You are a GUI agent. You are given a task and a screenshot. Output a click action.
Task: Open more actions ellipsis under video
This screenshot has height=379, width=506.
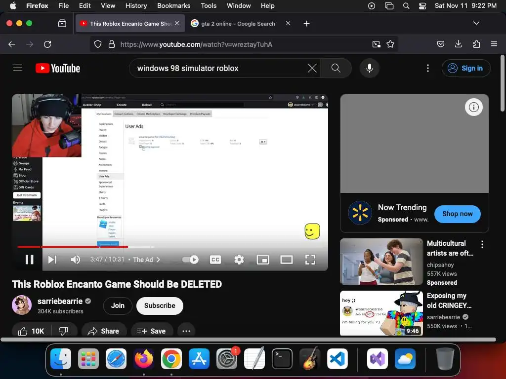[x=186, y=331]
